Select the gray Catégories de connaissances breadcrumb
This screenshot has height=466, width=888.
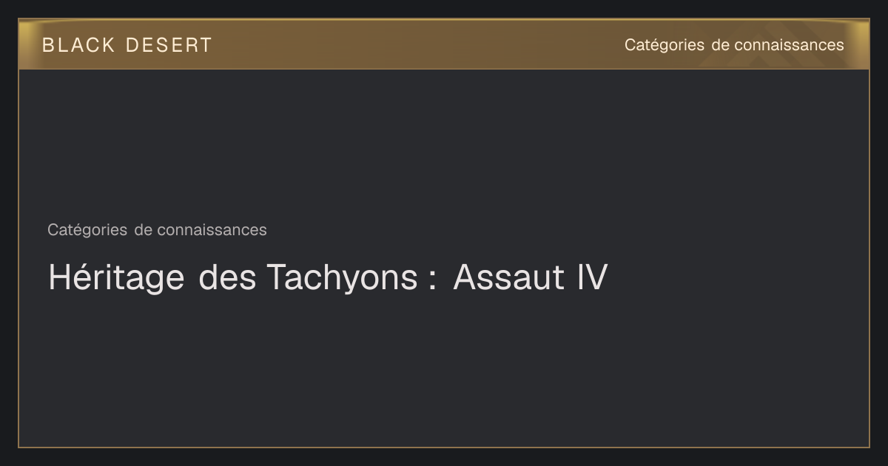157,230
